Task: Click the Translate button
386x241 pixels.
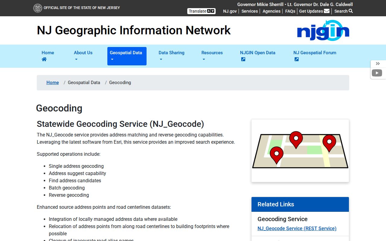Action: pos(201,11)
